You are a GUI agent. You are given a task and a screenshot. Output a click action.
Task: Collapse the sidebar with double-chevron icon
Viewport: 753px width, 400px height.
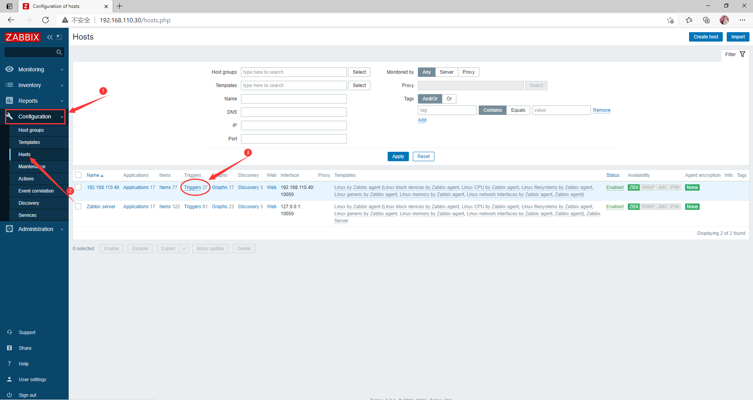[x=50, y=37]
